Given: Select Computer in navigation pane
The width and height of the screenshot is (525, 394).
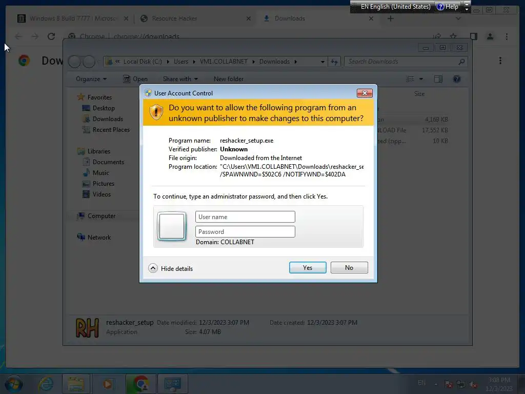Looking at the screenshot, I should click(101, 216).
